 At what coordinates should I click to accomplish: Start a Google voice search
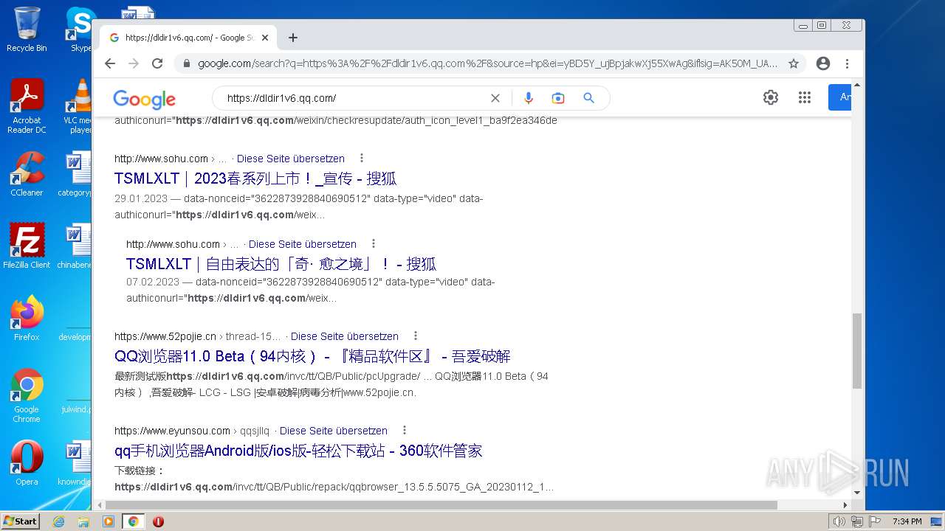[528, 98]
